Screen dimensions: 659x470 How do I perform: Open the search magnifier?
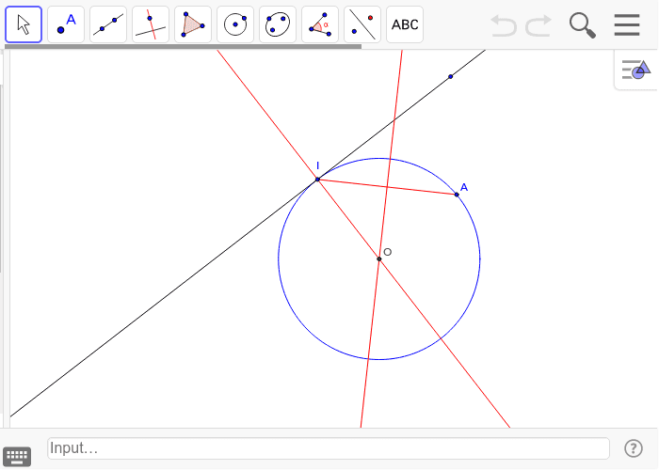583,25
